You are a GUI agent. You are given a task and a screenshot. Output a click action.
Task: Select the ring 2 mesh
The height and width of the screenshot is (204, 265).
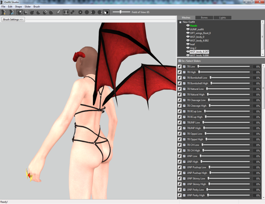193,48
